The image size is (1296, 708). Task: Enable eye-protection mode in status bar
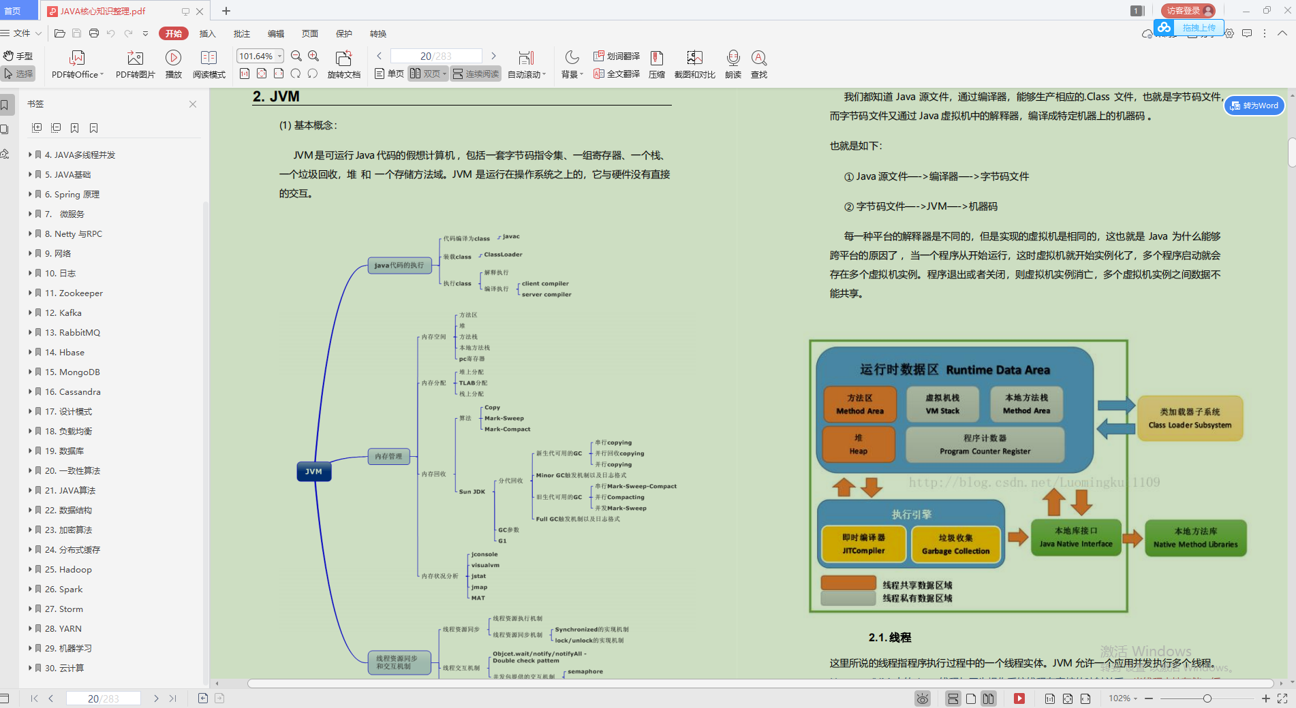[923, 698]
